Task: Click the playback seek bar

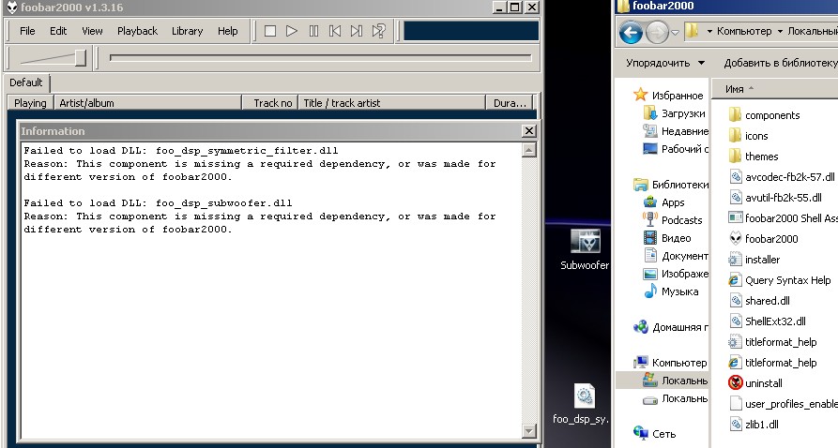Action: pyautogui.click(x=321, y=58)
